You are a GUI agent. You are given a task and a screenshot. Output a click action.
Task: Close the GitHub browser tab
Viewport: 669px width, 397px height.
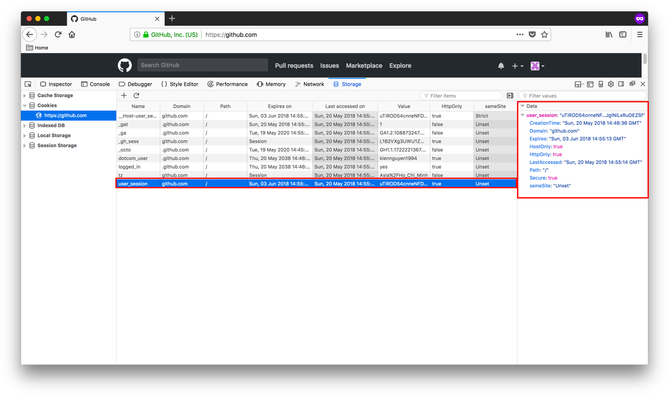coord(157,19)
